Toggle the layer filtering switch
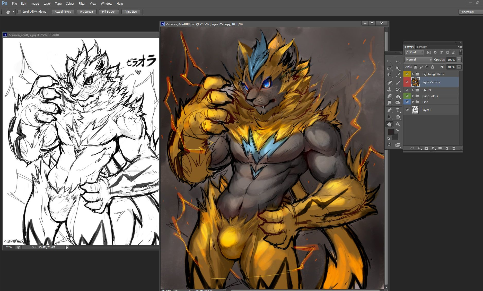This screenshot has height=291, width=483. [x=460, y=52]
